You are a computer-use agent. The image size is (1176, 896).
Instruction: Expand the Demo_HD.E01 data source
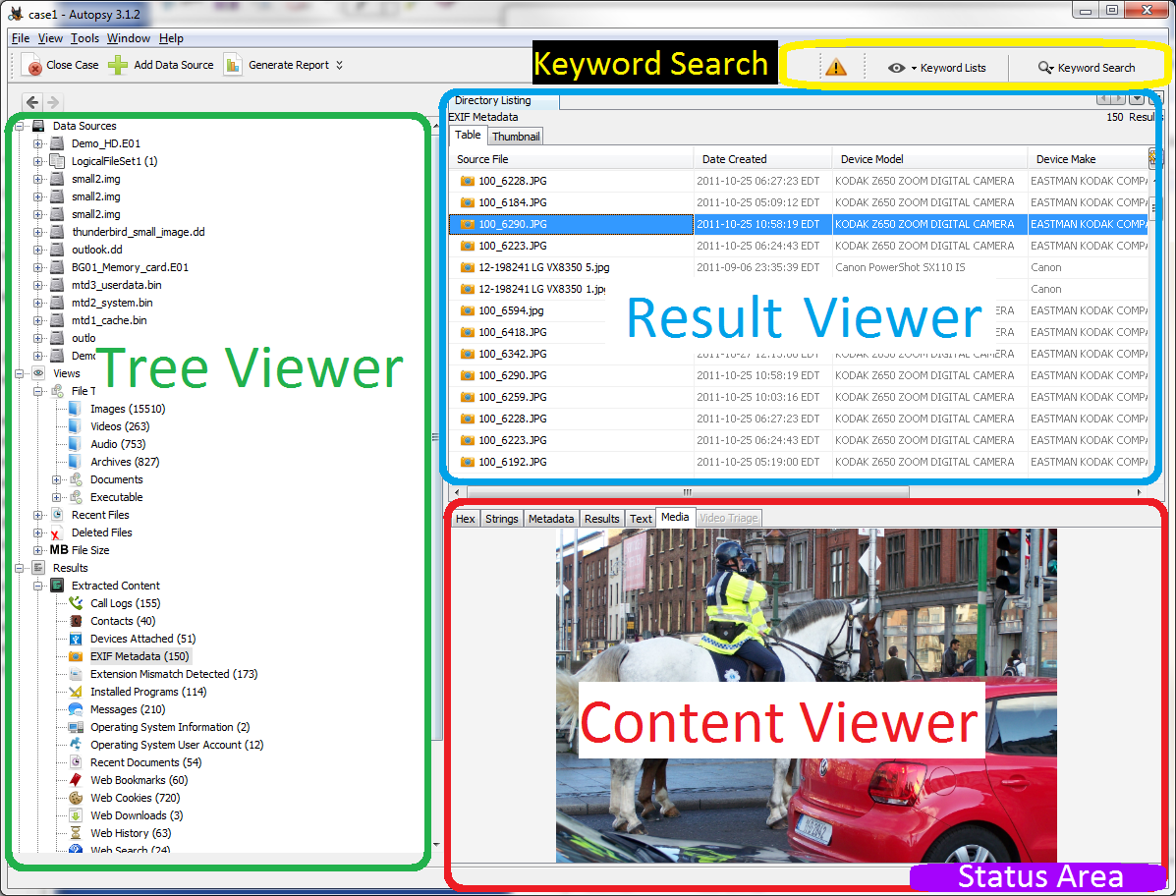[x=37, y=143]
